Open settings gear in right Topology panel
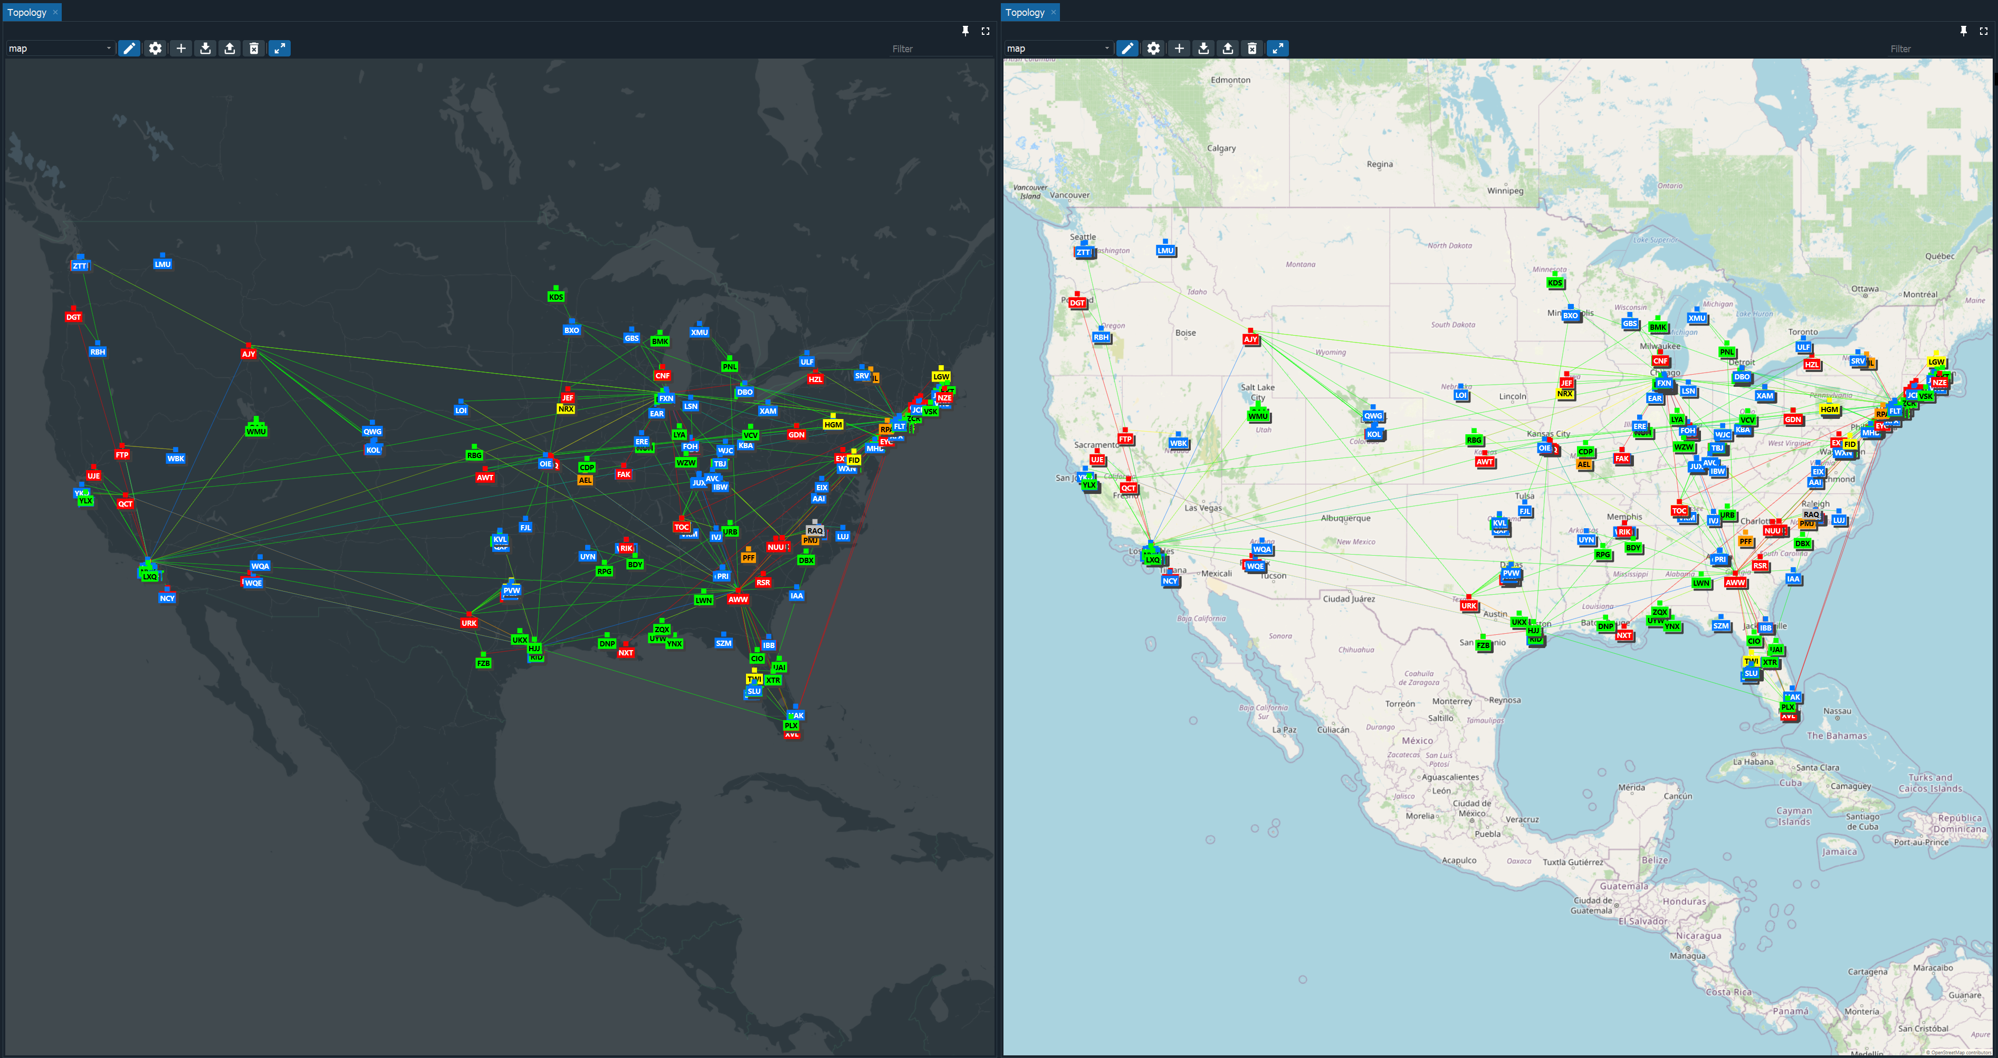The width and height of the screenshot is (1998, 1058). 1153,48
